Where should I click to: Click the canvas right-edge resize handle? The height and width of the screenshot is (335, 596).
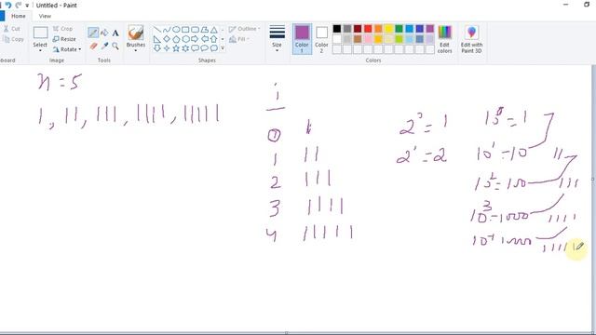(593, 179)
